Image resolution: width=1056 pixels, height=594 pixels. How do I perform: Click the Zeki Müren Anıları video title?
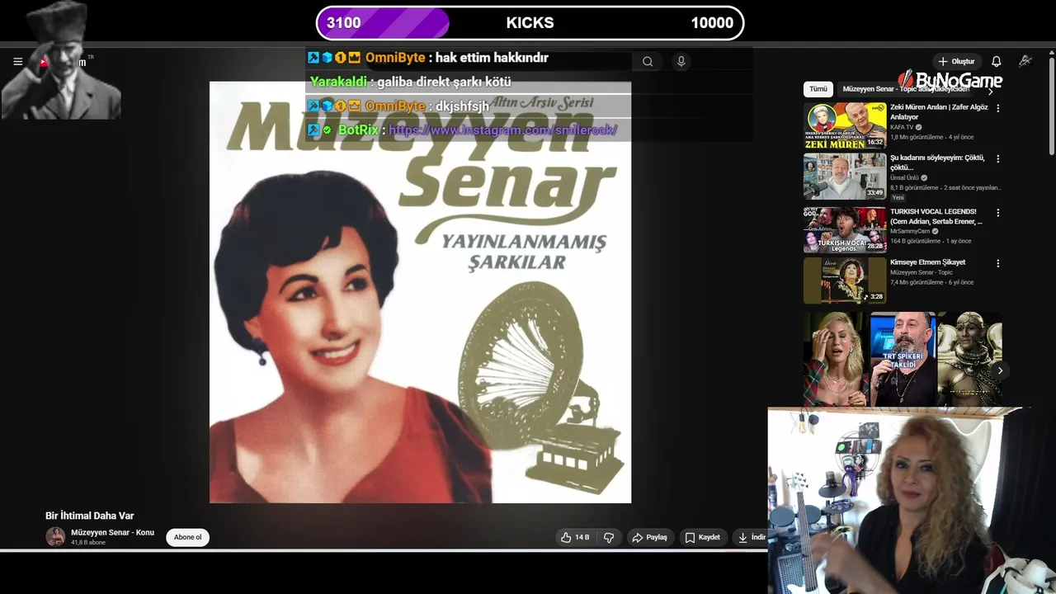pos(939,112)
